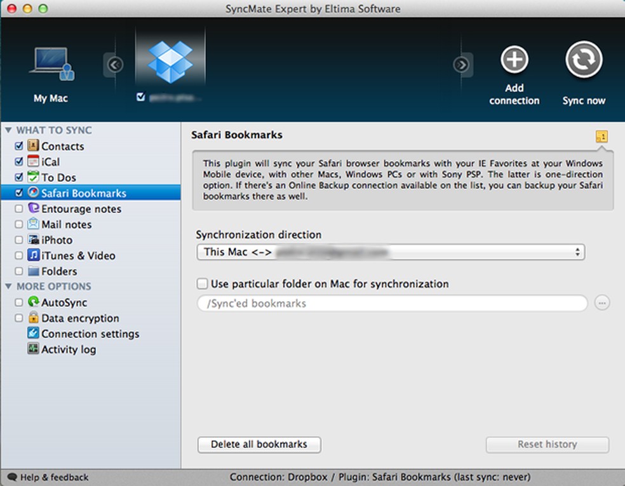The width and height of the screenshot is (625, 486).
Task: Collapse the MORE OPTIONS section
Action: click(x=8, y=287)
